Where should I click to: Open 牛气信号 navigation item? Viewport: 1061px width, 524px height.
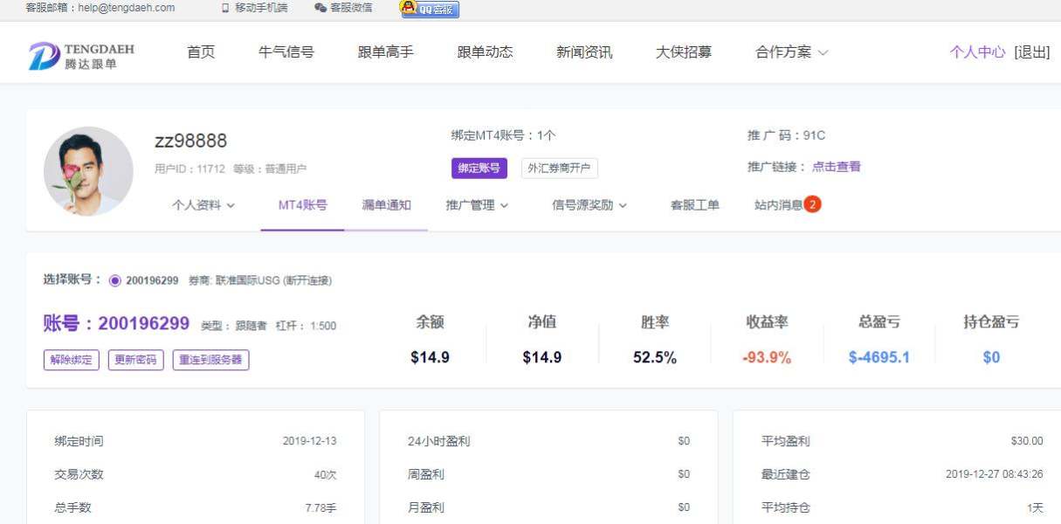286,52
